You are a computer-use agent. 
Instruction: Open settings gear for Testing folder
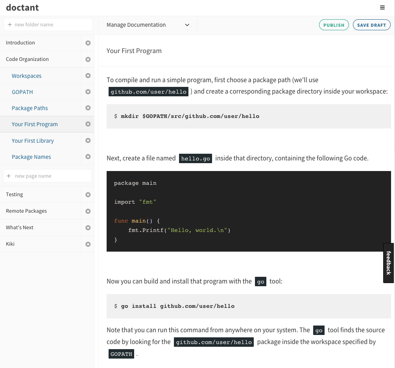click(88, 195)
